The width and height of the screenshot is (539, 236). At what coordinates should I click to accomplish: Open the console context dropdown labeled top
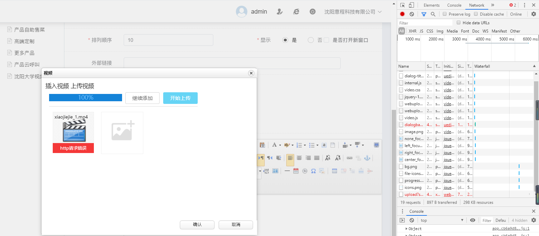point(441,220)
